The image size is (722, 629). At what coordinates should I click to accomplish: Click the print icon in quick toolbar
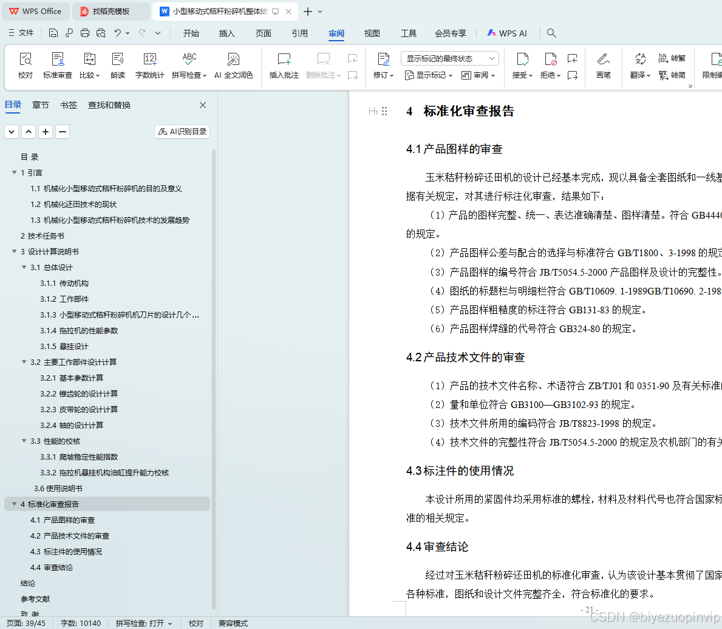pyautogui.click(x=85, y=33)
